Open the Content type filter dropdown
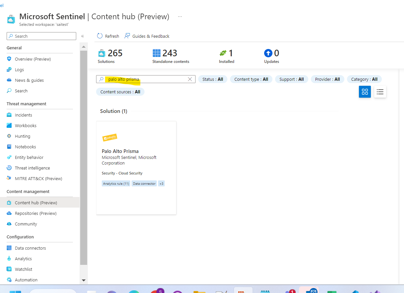Image resolution: width=404 pixels, height=293 pixels. pos(251,79)
